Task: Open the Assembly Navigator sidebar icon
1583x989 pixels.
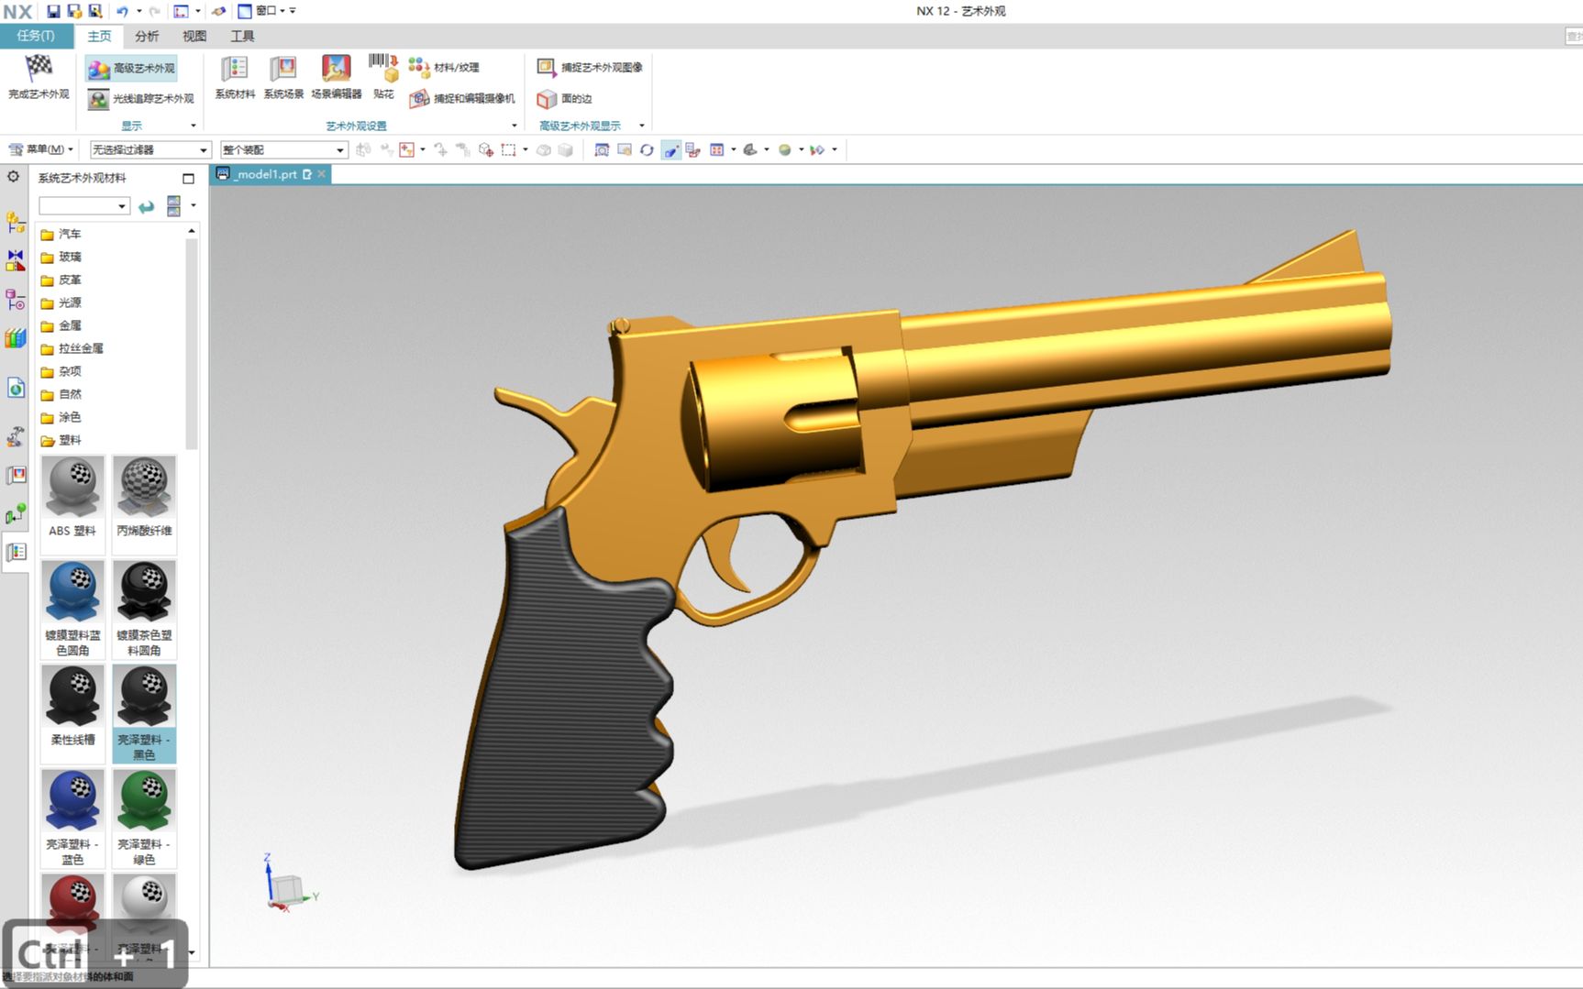Action: [16, 222]
